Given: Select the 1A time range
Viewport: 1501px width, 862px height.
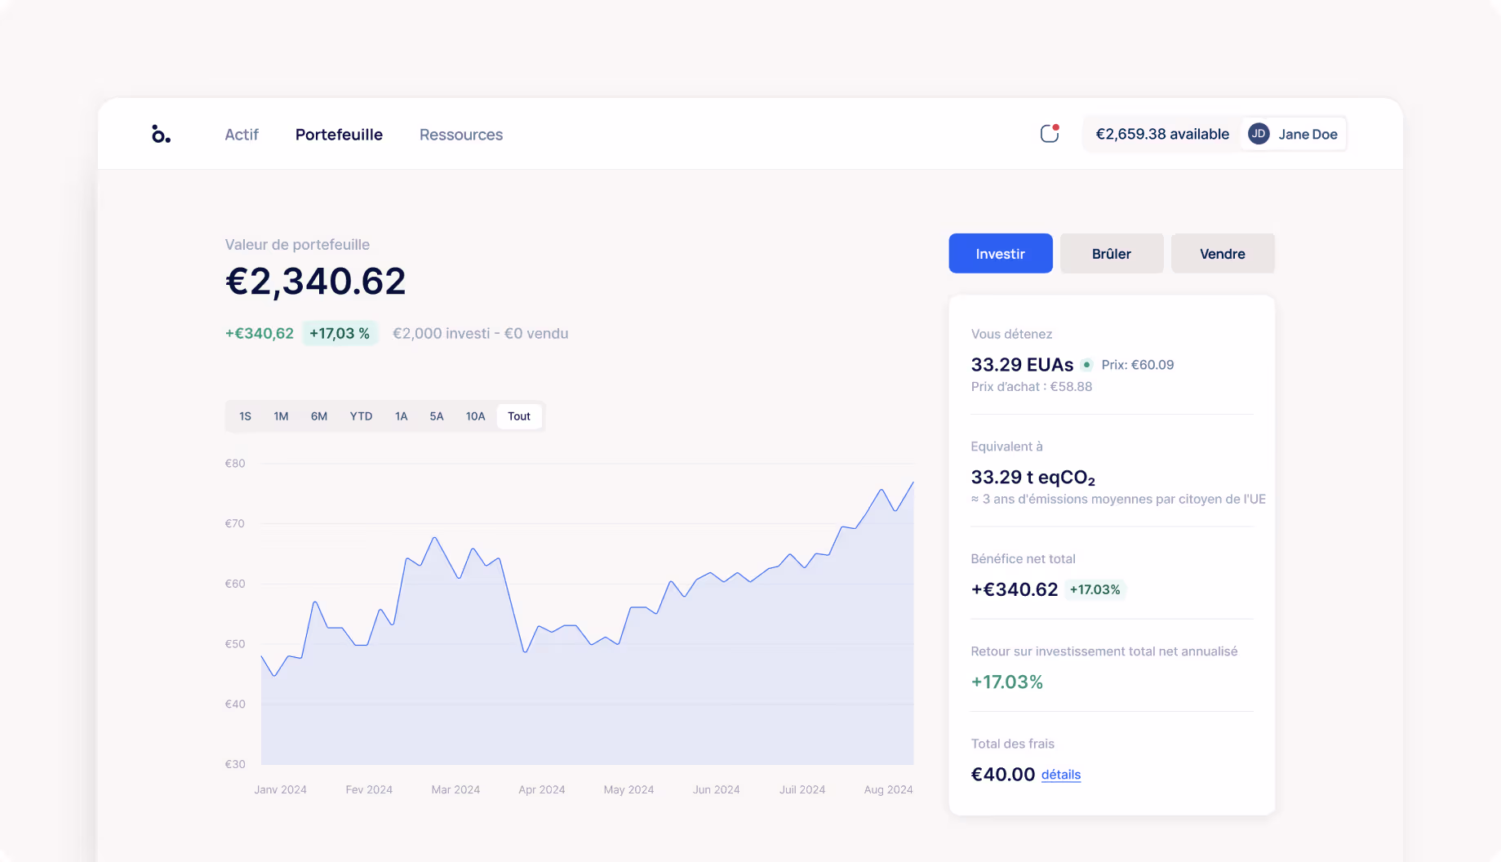Looking at the screenshot, I should pos(401,416).
